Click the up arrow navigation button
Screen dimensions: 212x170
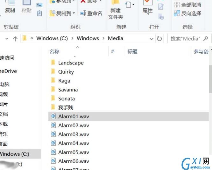pyautogui.click(x=15, y=39)
